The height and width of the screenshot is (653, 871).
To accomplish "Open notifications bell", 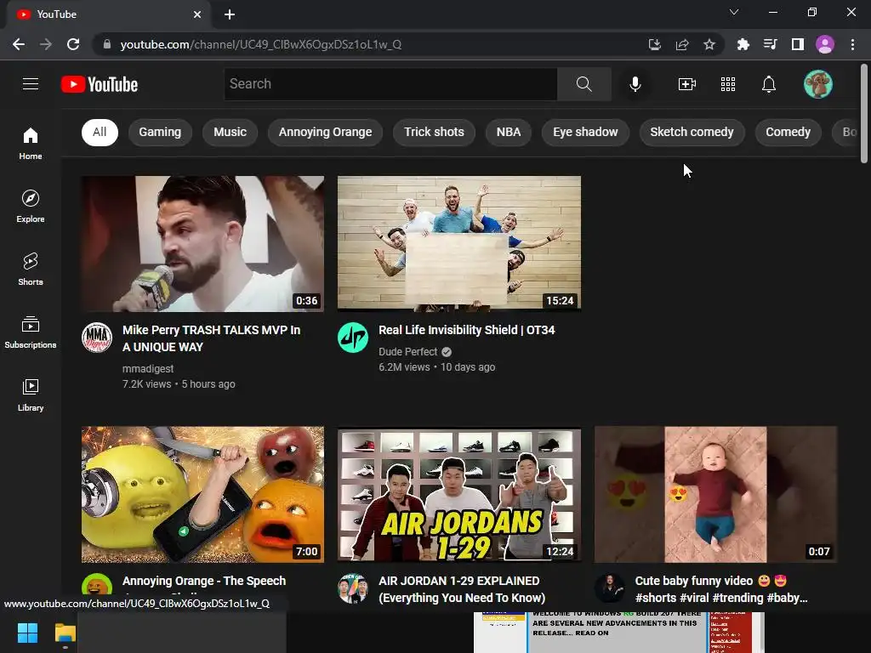I will pos(768,84).
